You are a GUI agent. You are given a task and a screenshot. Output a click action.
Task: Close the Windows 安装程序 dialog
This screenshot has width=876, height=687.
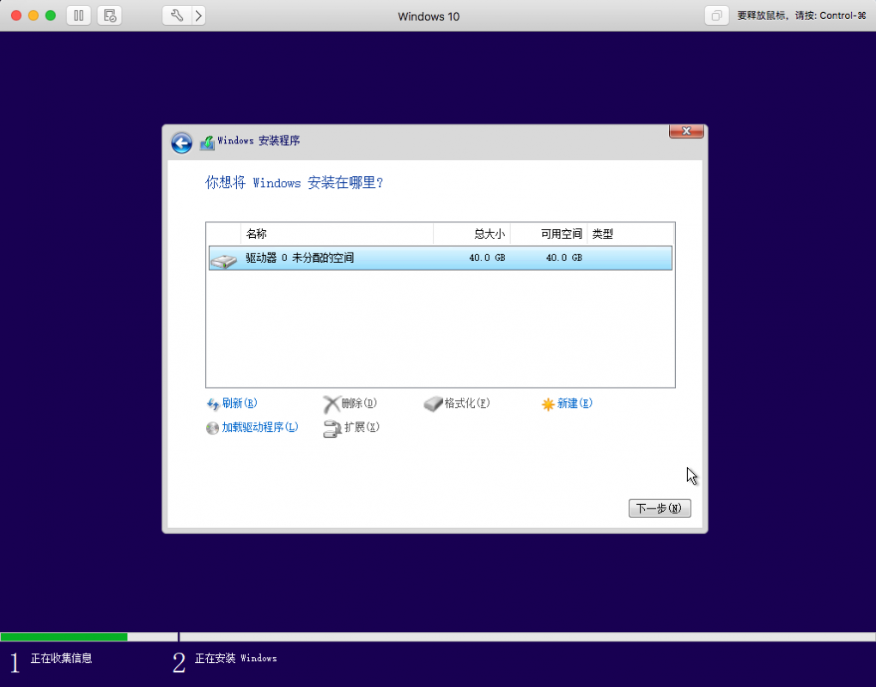click(x=686, y=131)
